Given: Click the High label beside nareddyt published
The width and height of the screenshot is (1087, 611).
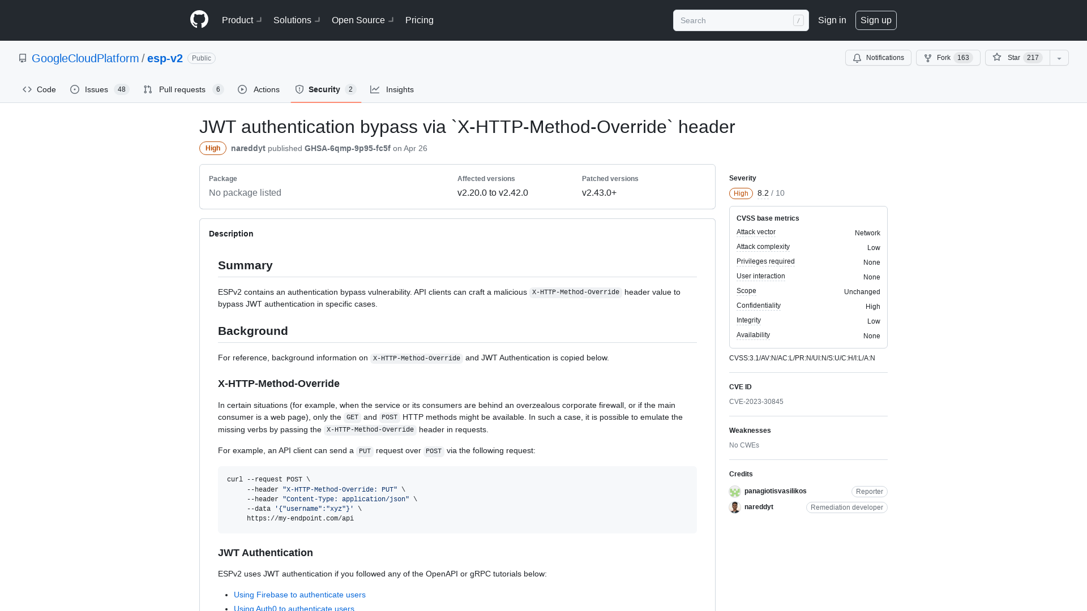Looking at the screenshot, I should point(213,148).
